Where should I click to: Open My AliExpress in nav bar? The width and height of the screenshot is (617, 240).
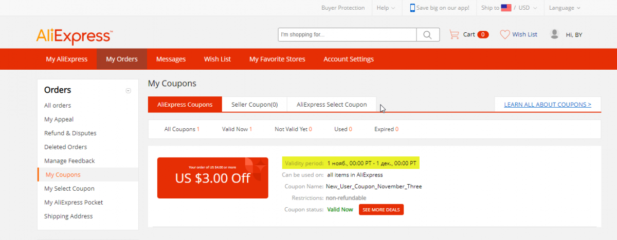[x=67, y=59]
